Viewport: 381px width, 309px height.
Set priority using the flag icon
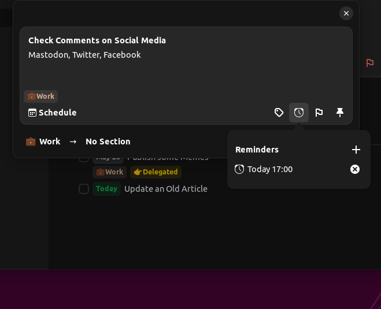pos(319,113)
